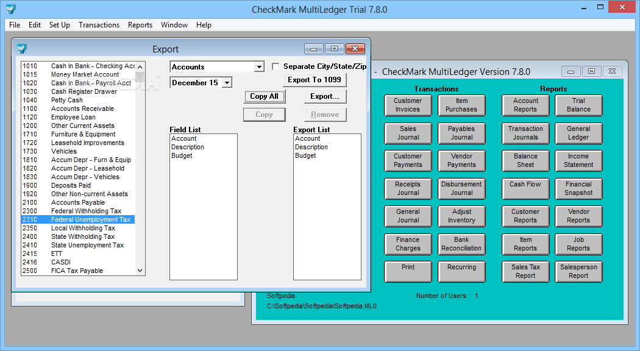Click account list scrollbar up arrow
The image size is (640, 351).
click(x=140, y=66)
